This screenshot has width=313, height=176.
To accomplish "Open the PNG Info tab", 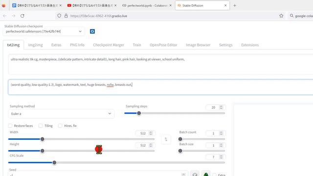I will [x=77, y=45].
